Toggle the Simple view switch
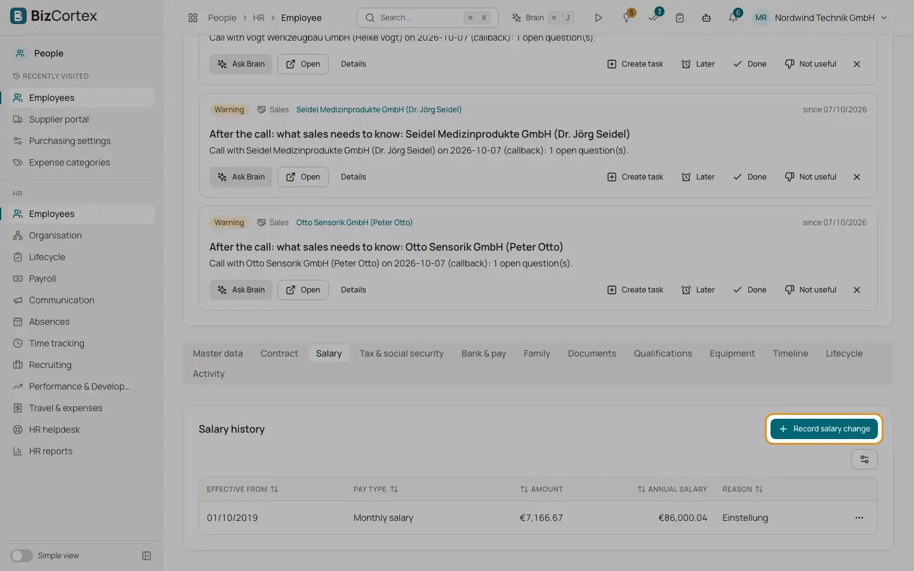The width and height of the screenshot is (914, 571). 21,556
